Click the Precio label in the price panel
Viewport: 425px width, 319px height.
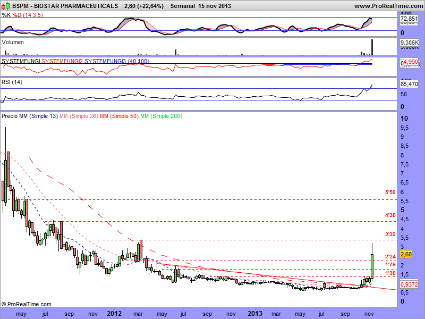tap(10, 116)
